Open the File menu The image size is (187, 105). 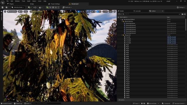coord(7,1)
